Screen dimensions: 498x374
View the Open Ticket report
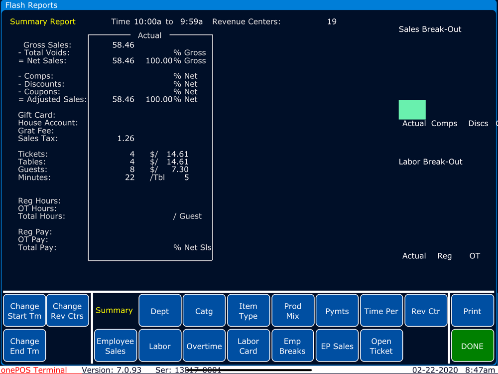pos(381,346)
